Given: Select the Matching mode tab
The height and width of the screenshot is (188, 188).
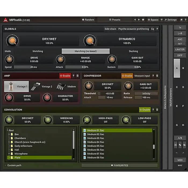Looking at the screenshot, I should pyautogui.click(x=38, y=51).
